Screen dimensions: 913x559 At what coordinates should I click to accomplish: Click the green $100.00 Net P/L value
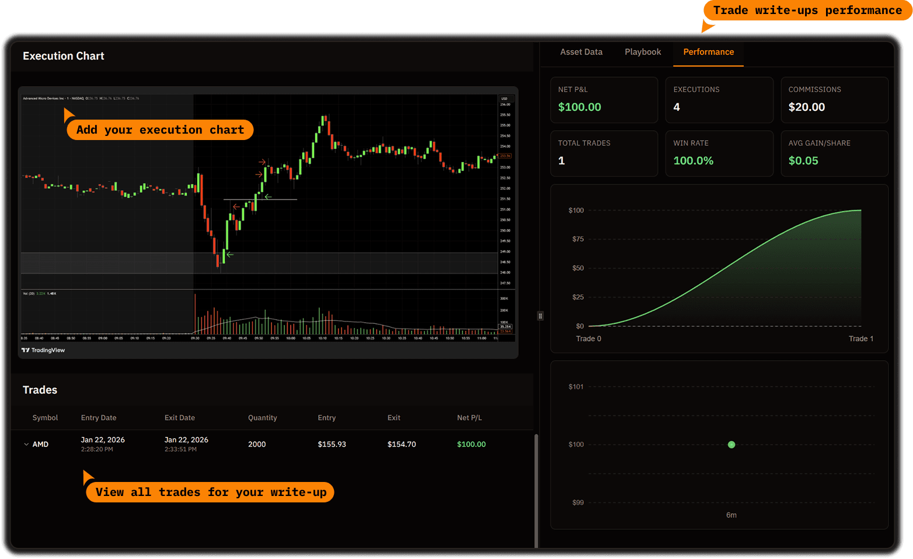pos(579,107)
